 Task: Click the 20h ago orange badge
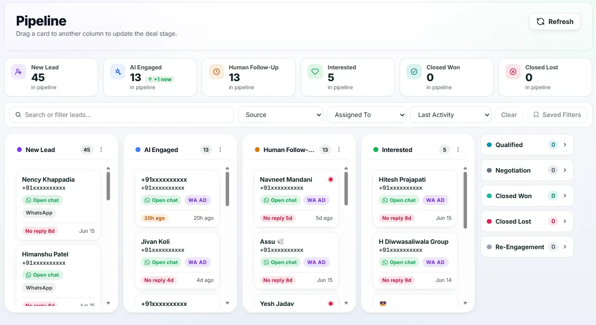155,218
